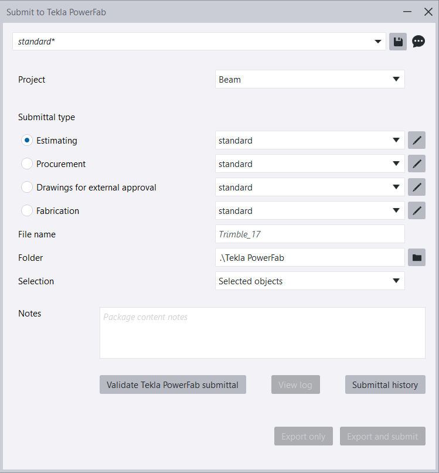The image size is (439, 473).
Task: Open the feedback speech bubble icon
Action: (418, 42)
